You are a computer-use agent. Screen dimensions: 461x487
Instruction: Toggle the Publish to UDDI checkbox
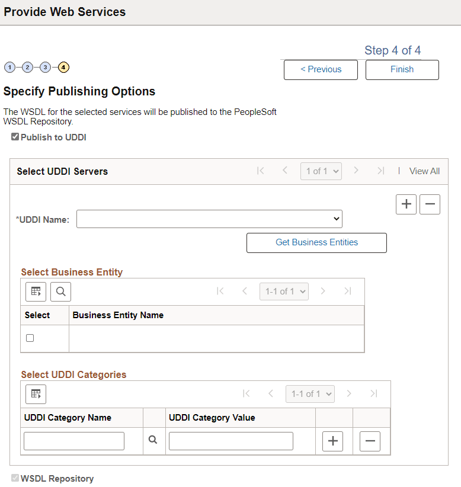pos(14,137)
